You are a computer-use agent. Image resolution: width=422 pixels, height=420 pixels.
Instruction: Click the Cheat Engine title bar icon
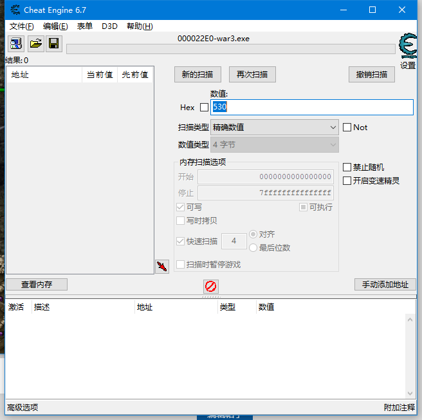point(15,10)
